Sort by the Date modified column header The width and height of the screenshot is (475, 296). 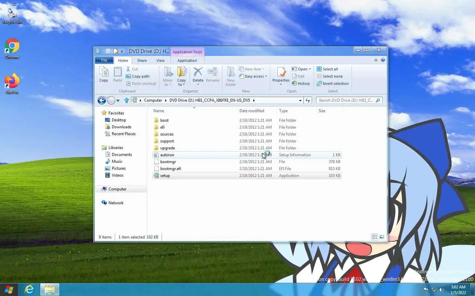pos(257,111)
